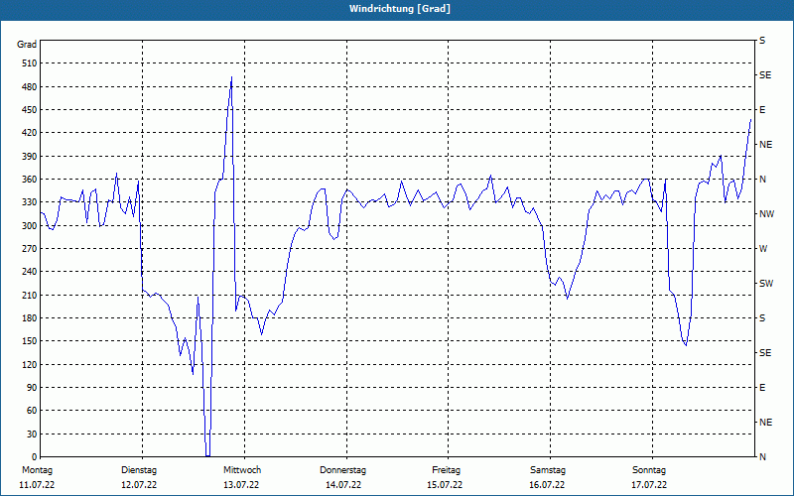Click the 'W' compass direction label
This screenshot has height=496, width=794.
(763, 249)
